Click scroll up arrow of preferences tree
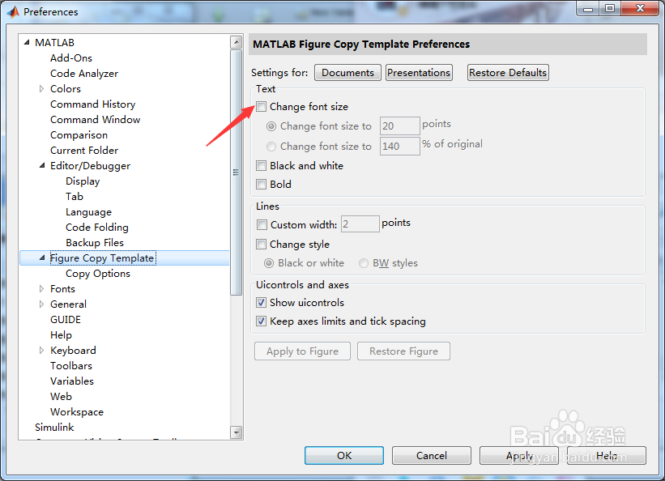This screenshot has width=665, height=481. click(x=237, y=42)
